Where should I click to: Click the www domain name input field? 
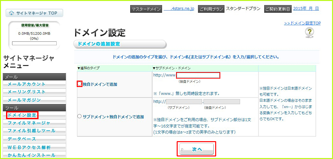point(198,76)
